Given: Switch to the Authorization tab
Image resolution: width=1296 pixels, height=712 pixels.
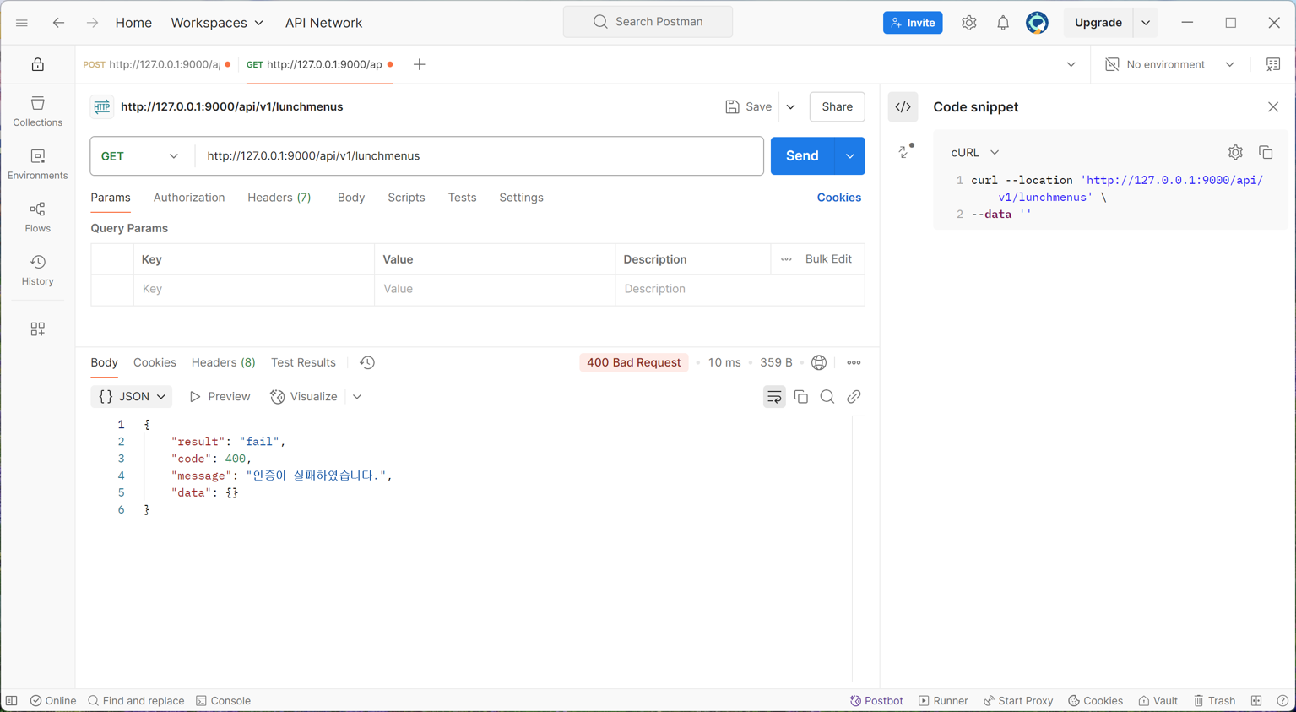Looking at the screenshot, I should pyautogui.click(x=189, y=198).
